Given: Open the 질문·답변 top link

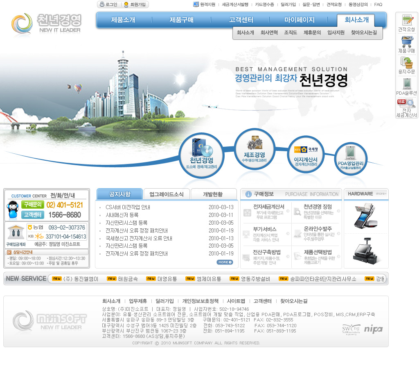Looking at the screenshot, I should pos(311,5).
